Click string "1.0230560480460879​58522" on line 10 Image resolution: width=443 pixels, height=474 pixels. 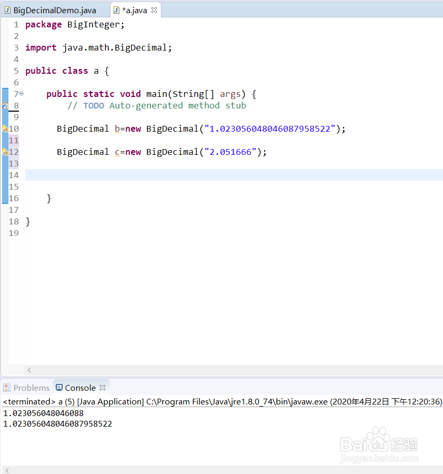(270, 129)
